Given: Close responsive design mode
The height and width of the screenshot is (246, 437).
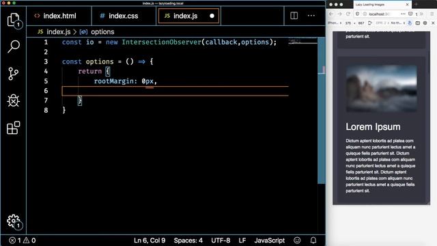Looking at the screenshot, I should coord(433,23).
